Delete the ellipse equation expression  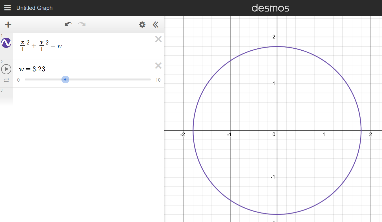tap(158, 39)
